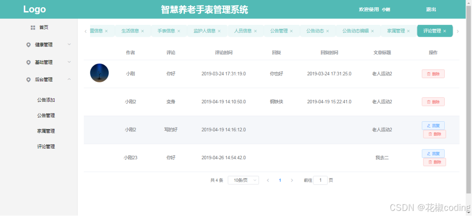Close the 手表信息 tab with its X

tap(179, 31)
